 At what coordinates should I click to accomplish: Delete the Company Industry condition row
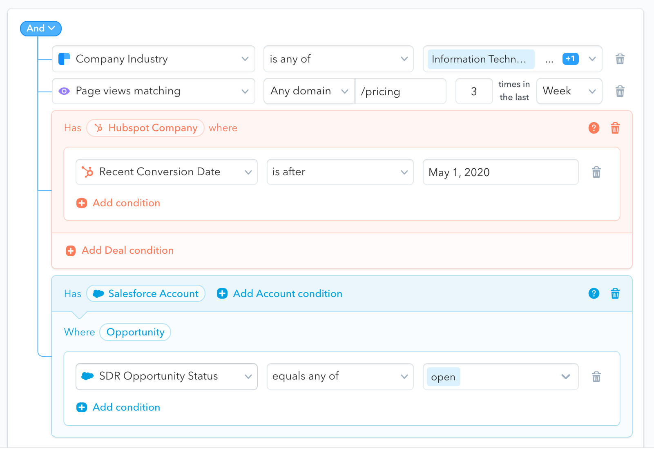coord(620,59)
